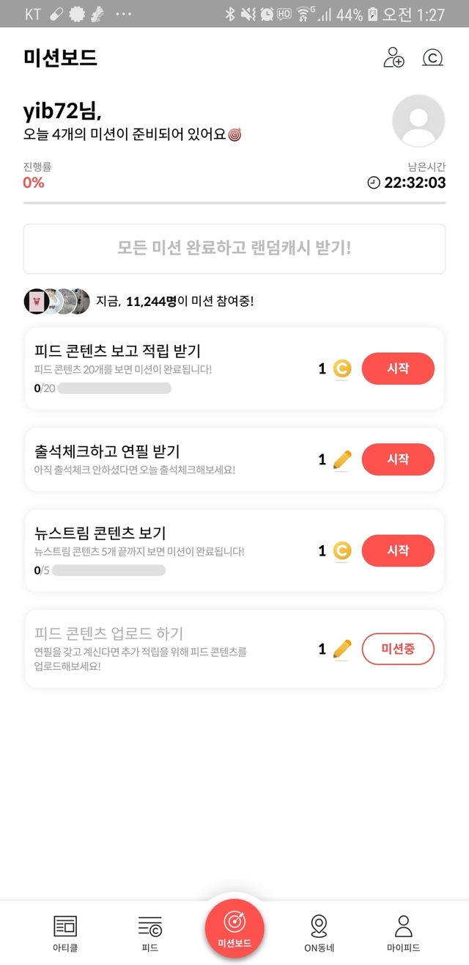Tap the 미션보드 center target button
Image resolution: width=469 pixels, height=965 pixels.
(x=234, y=927)
